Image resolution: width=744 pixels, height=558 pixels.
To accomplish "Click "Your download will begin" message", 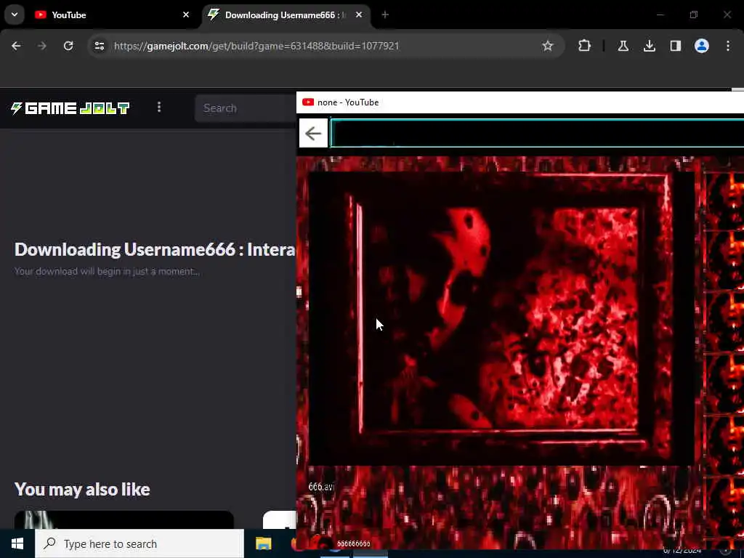I will point(107,272).
